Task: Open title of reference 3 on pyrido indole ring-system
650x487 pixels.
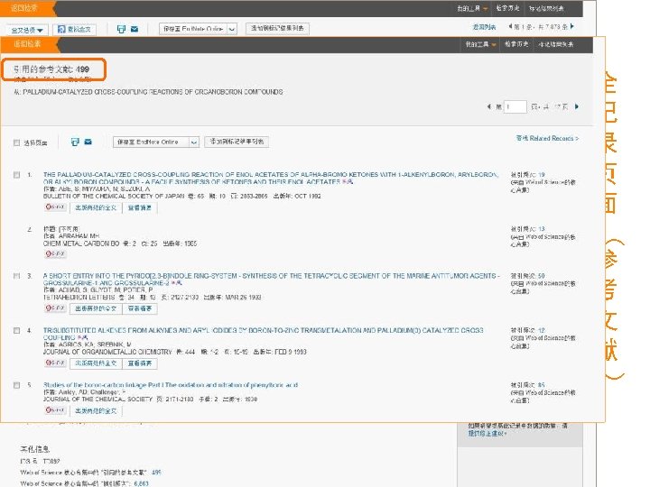Action: [x=272, y=280]
